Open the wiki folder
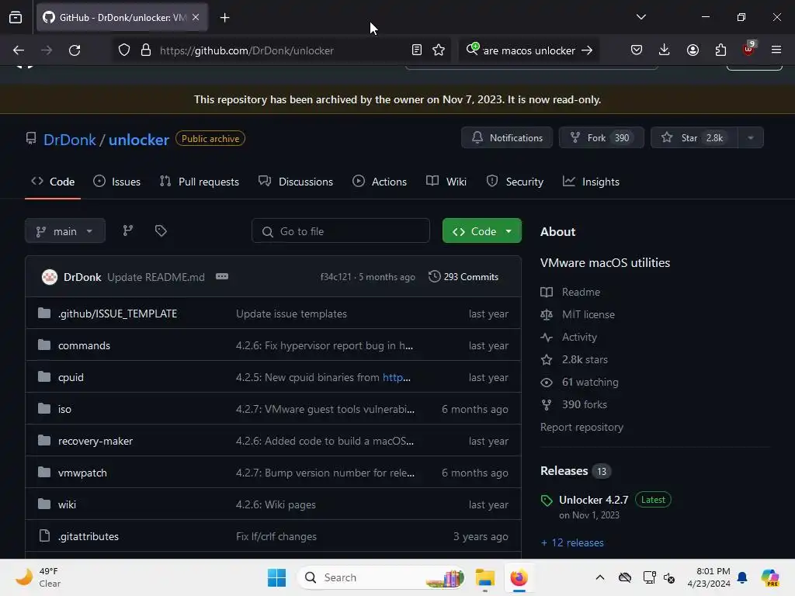Viewport: 795px width, 596px height. coord(67,504)
